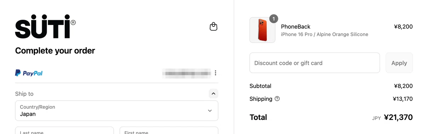Click the ¥13,170 shipping cost

[x=403, y=99]
